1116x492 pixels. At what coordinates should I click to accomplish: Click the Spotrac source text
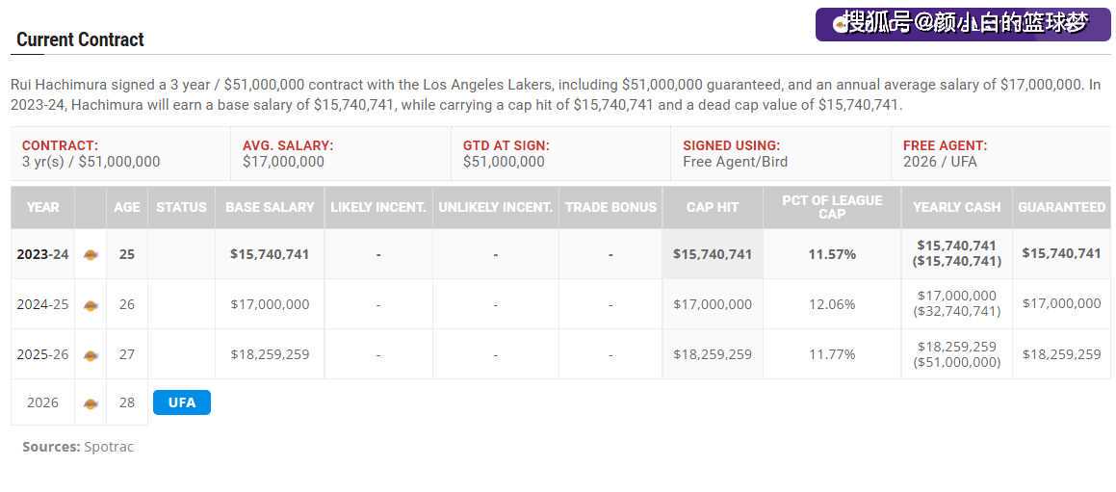click(108, 447)
